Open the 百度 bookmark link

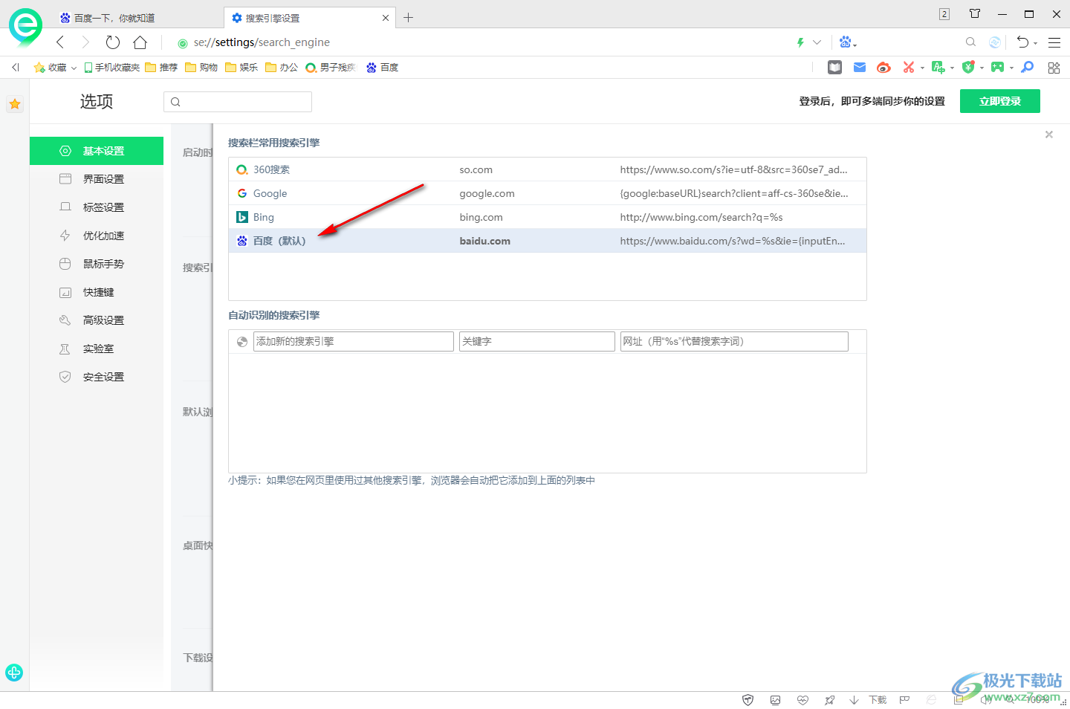point(382,68)
